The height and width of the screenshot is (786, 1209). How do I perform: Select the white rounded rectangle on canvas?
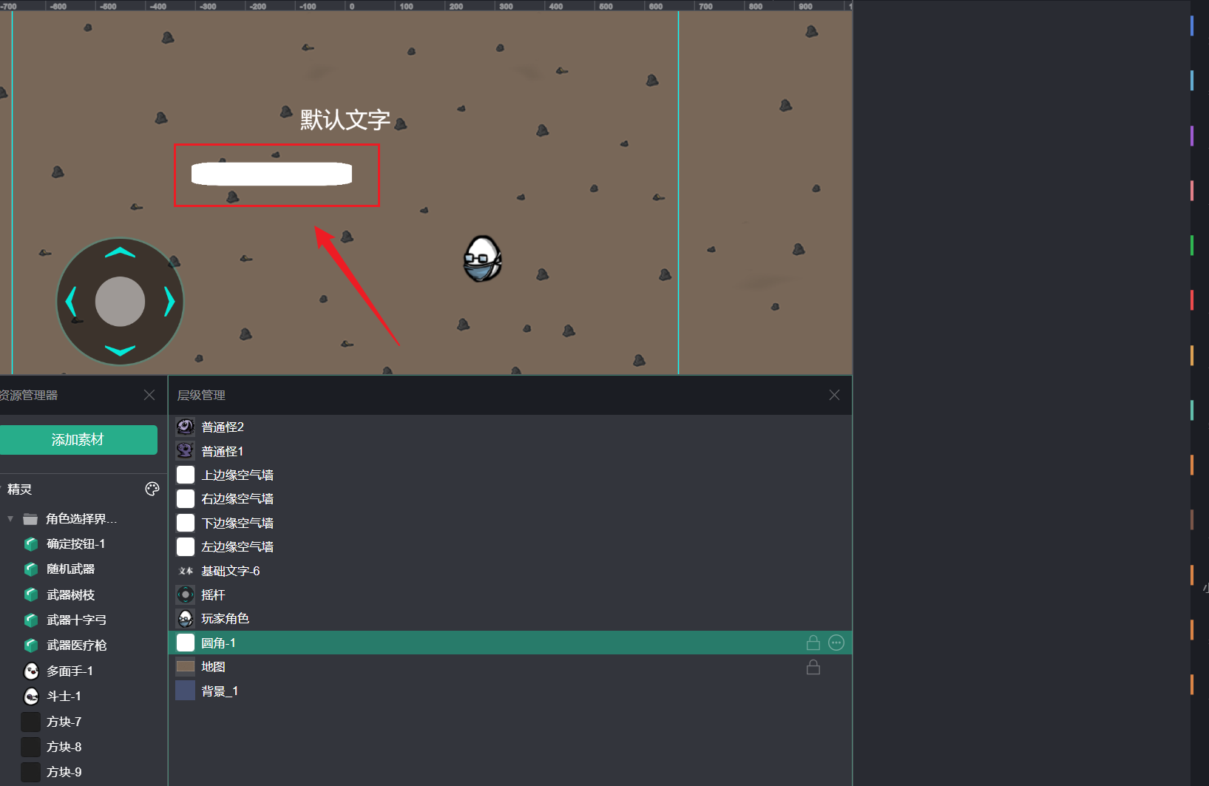tap(271, 174)
